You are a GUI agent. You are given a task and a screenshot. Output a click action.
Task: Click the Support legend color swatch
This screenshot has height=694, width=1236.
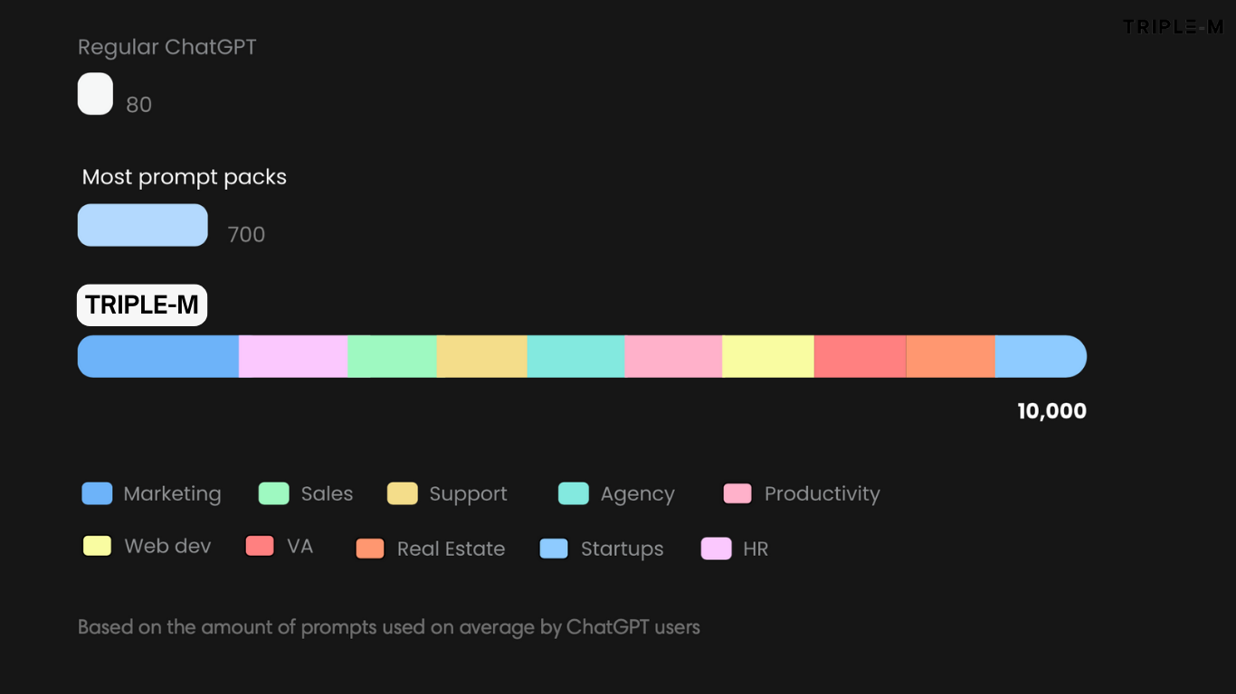click(x=402, y=493)
